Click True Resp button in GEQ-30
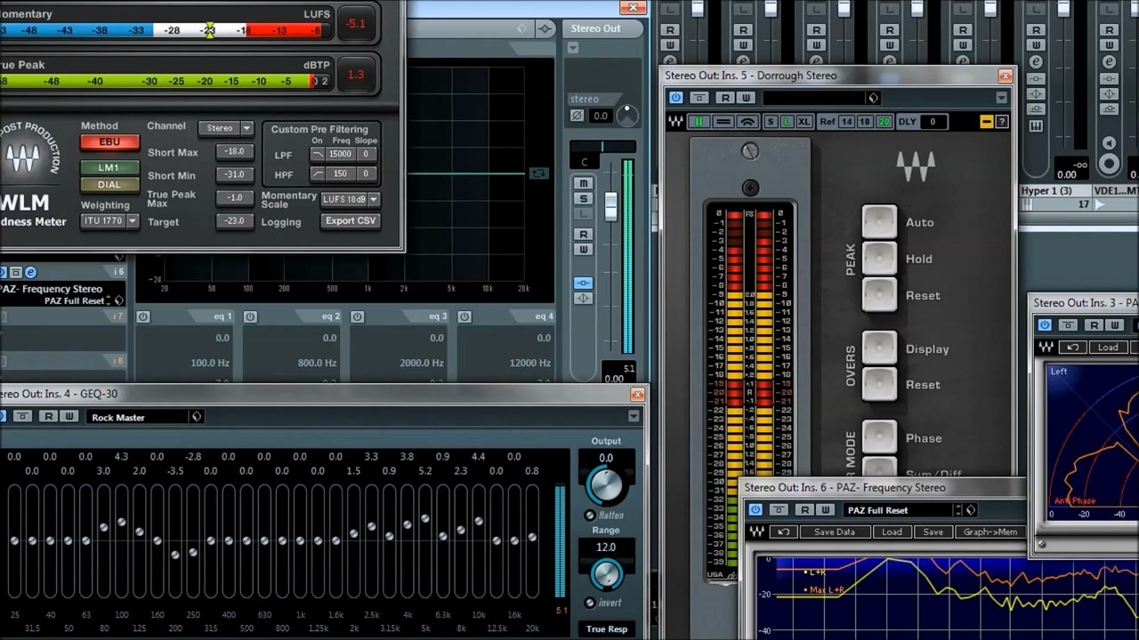Viewport: 1139px width, 640px height. pyautogui.click(x=606, y=629)
